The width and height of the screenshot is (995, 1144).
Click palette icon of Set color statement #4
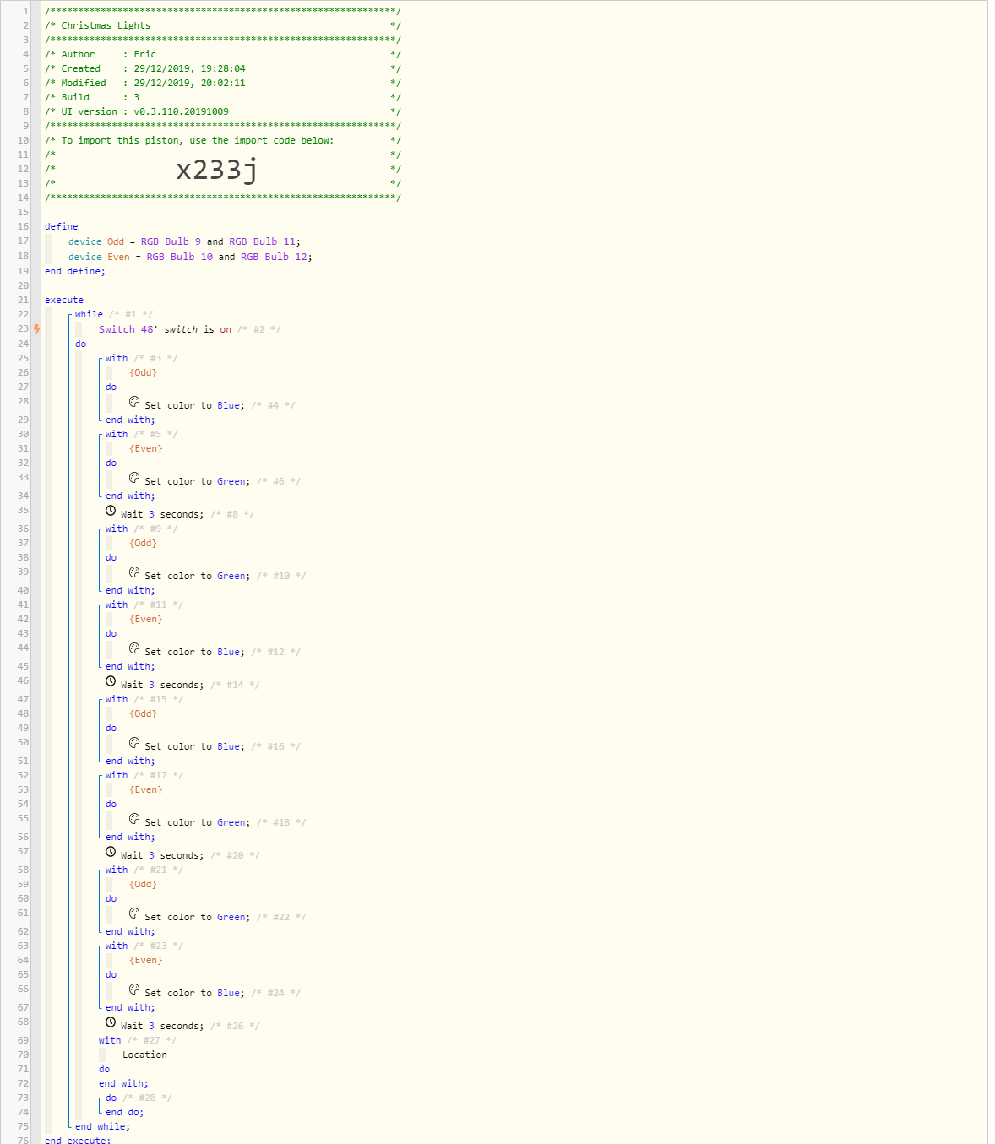(x=134, y=402)
